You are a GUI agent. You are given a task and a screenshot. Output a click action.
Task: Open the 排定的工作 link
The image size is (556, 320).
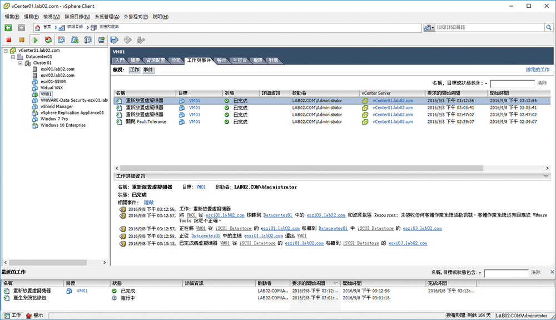pos(538,70)
